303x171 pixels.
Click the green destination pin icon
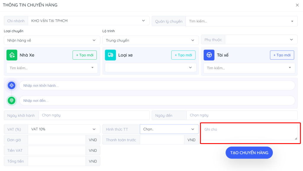pos(12,100)
